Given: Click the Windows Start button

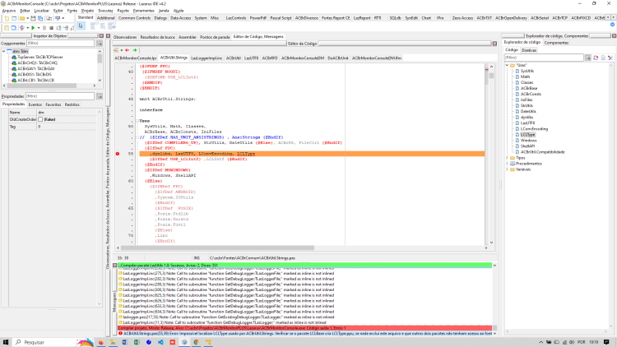Looking at the screenshot, I should pos(6,342).
